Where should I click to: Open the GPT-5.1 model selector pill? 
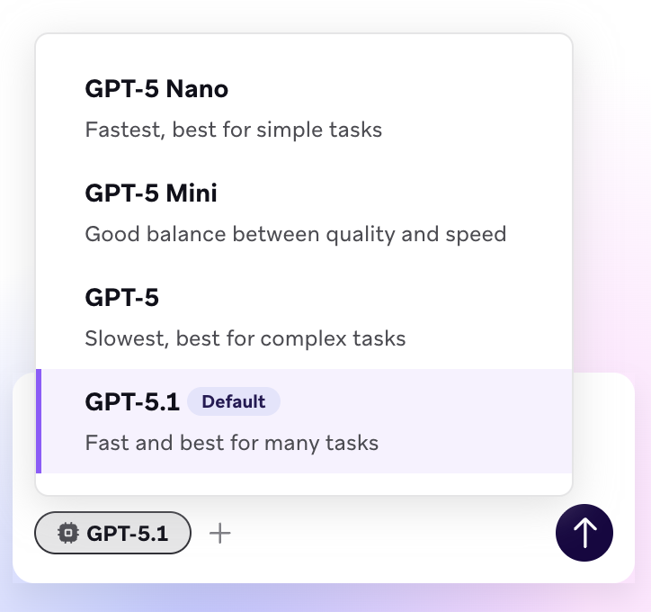[112, 533]
